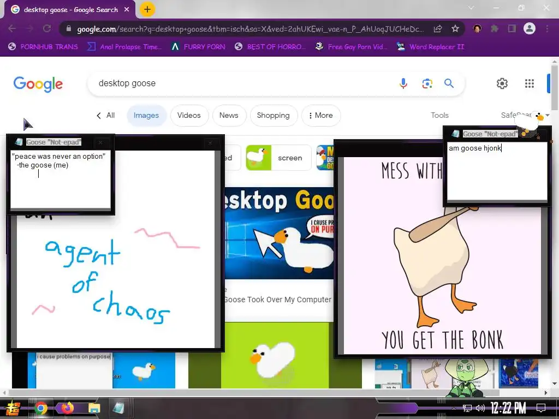The height and width of the screenshot is (419, 559).
Task: Click the page vertical scrollbar thumb
Action: pos(555,87)
